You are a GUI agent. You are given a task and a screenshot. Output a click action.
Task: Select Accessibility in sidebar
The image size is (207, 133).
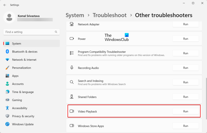20,108
